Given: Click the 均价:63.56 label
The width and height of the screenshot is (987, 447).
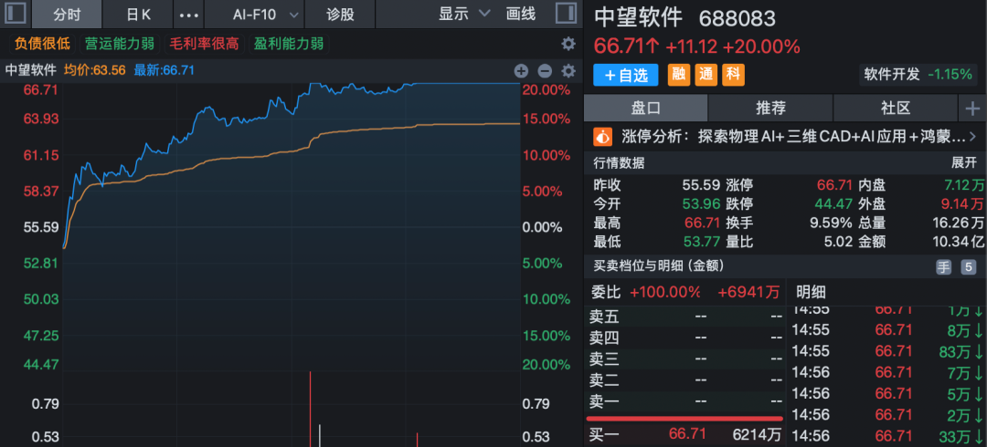Looking at the screenshot, I should [x=93, y=70].
